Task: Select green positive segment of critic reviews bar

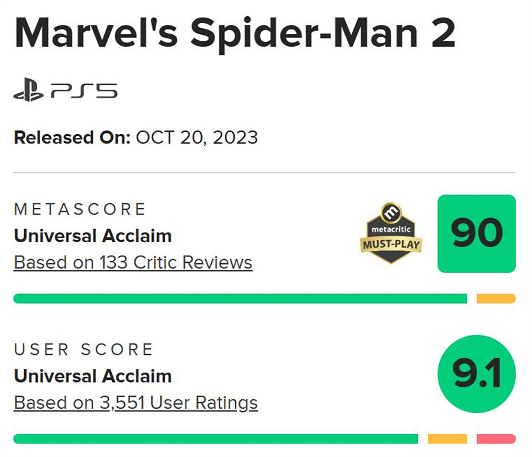Action: 239,299
